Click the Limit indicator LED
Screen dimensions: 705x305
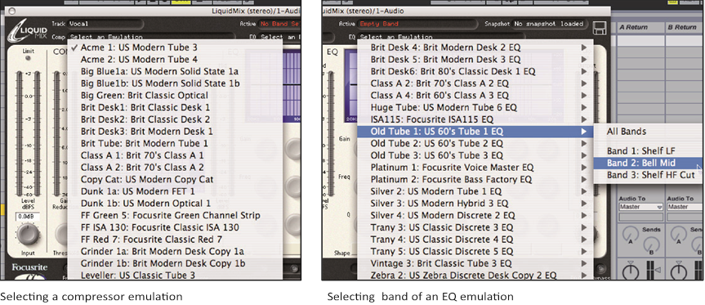[x=28, y=59]
